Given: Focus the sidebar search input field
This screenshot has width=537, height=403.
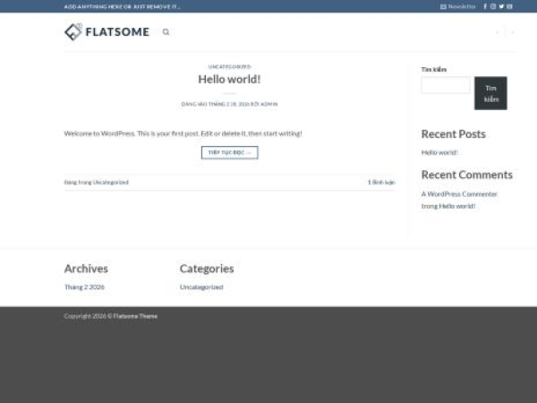Looking at the screenshot, I should 445,85.
